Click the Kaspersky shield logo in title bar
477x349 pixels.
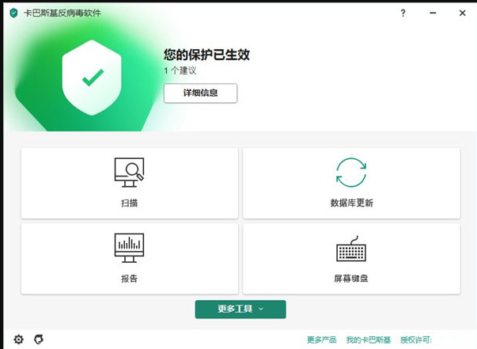(13, 13)
